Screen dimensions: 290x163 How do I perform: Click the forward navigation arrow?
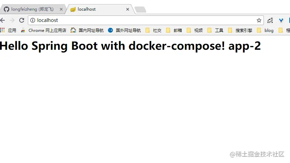12,20
